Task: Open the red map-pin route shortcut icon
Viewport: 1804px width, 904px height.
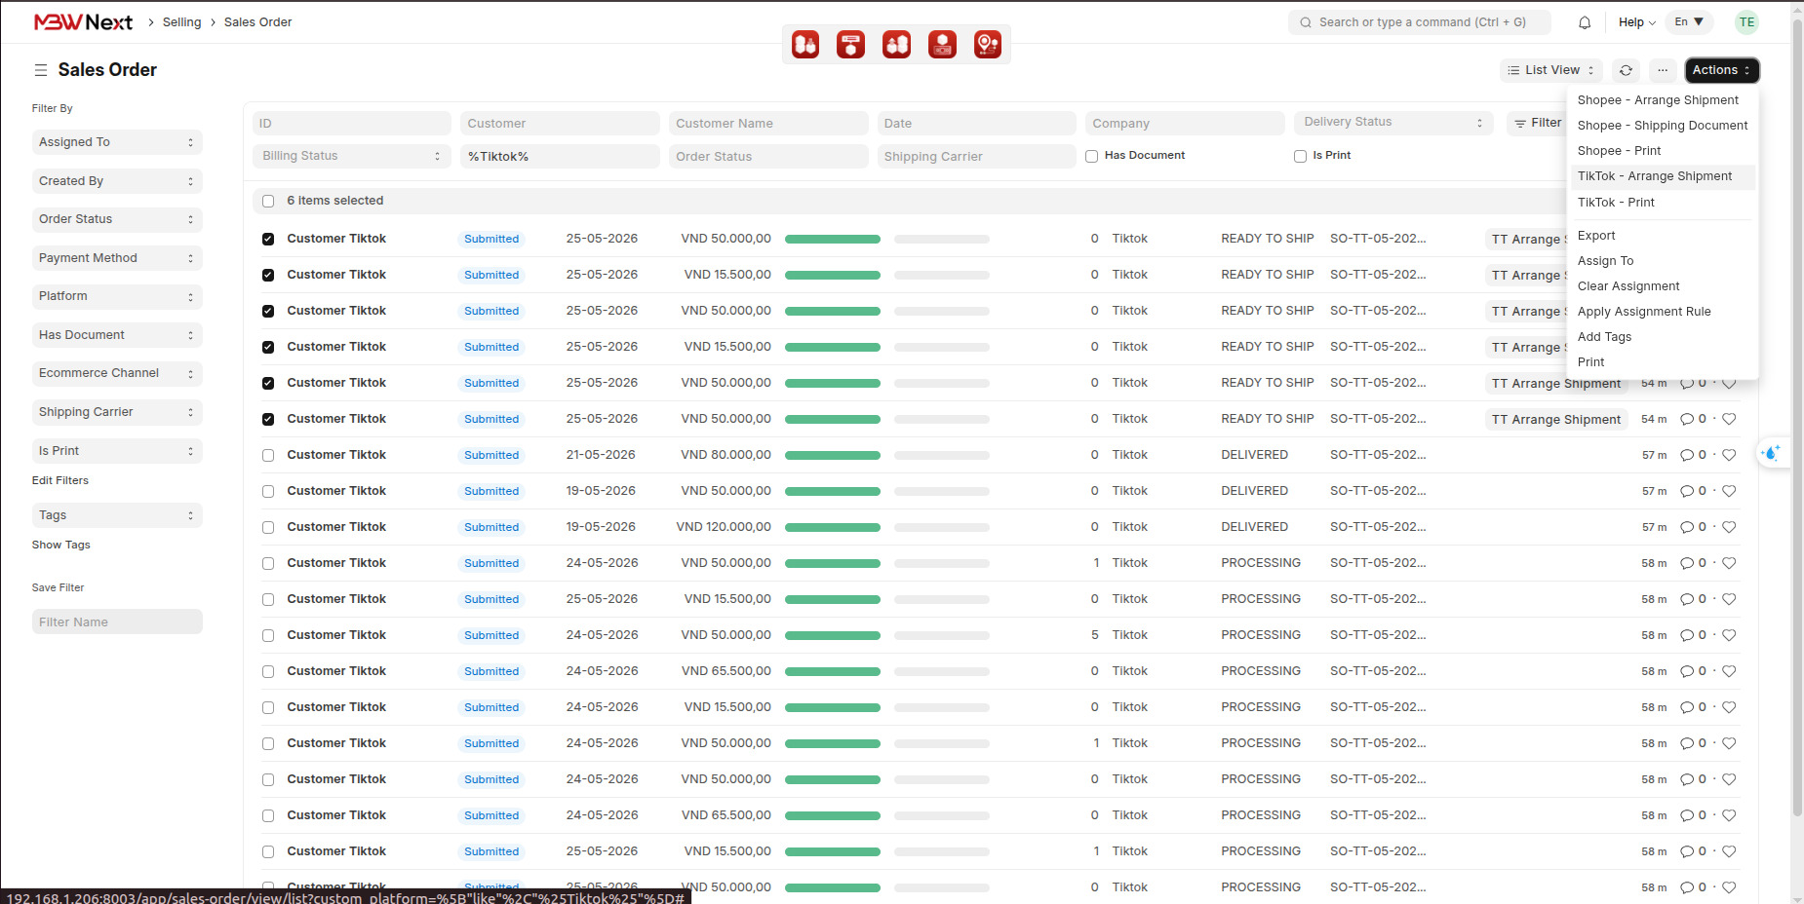Action: pos(988,45)
